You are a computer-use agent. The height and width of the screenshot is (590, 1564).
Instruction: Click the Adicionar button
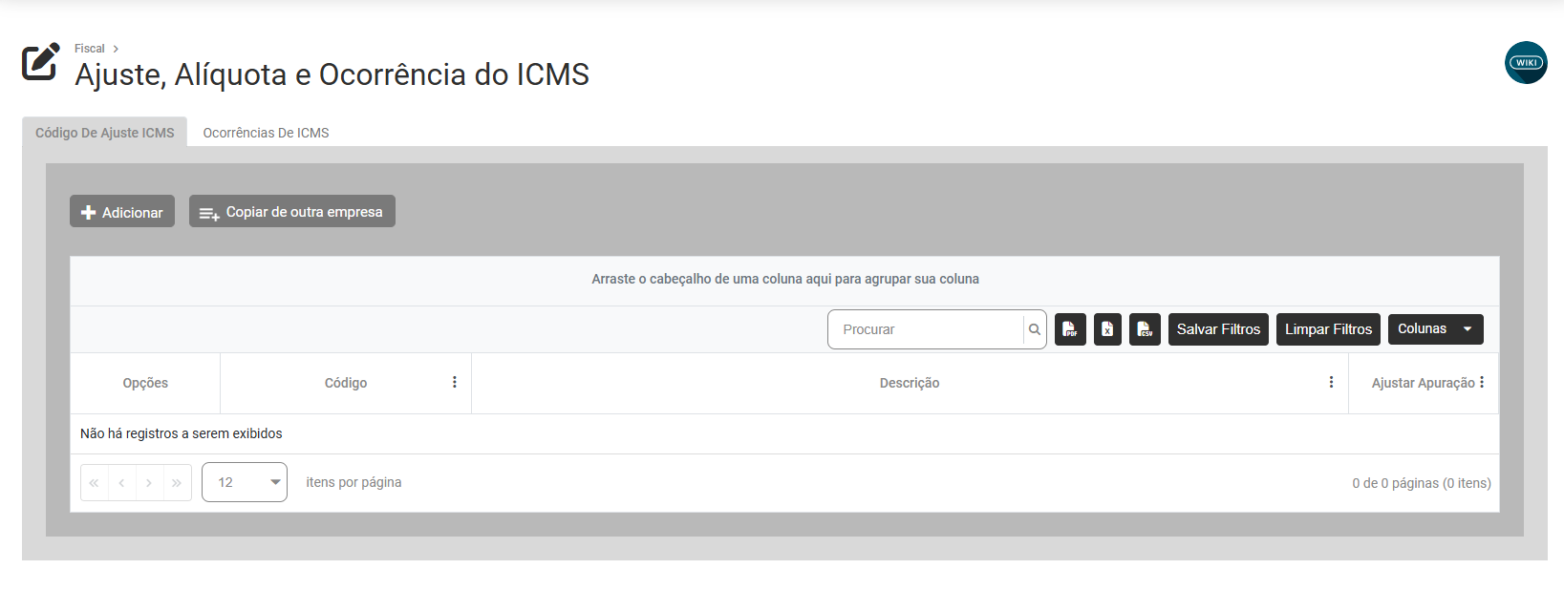coord(122,212)
